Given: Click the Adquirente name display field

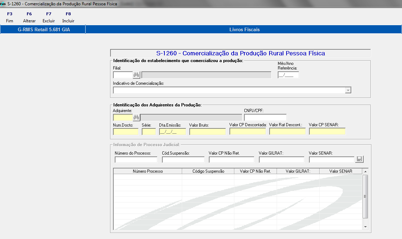Looking at the screenshot, I should point(191,117).
